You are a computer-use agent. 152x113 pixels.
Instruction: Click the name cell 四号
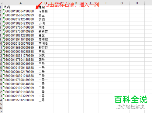[x=46, y=60]
